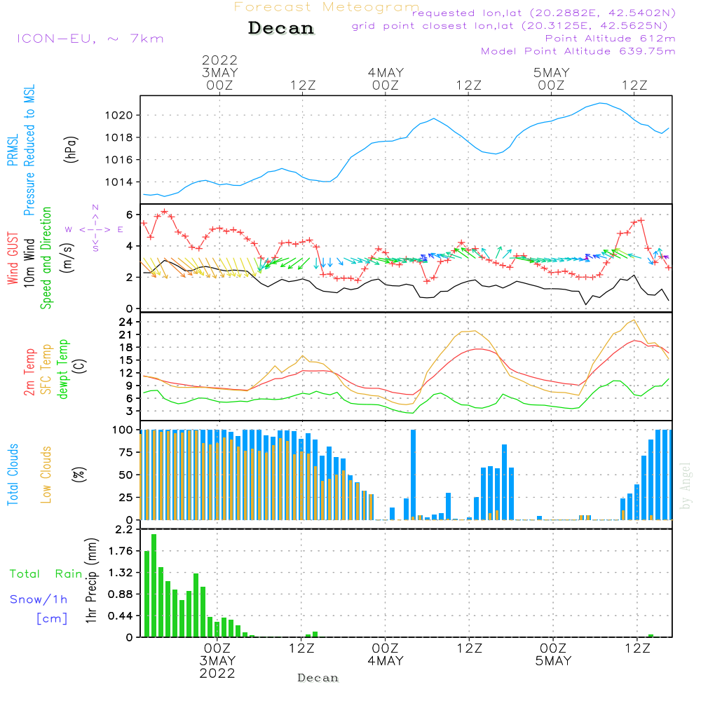Viewport: 701px width, 701px height.
Task: Select the '10m Wind' axis label
Action: [x=29, y=263]
